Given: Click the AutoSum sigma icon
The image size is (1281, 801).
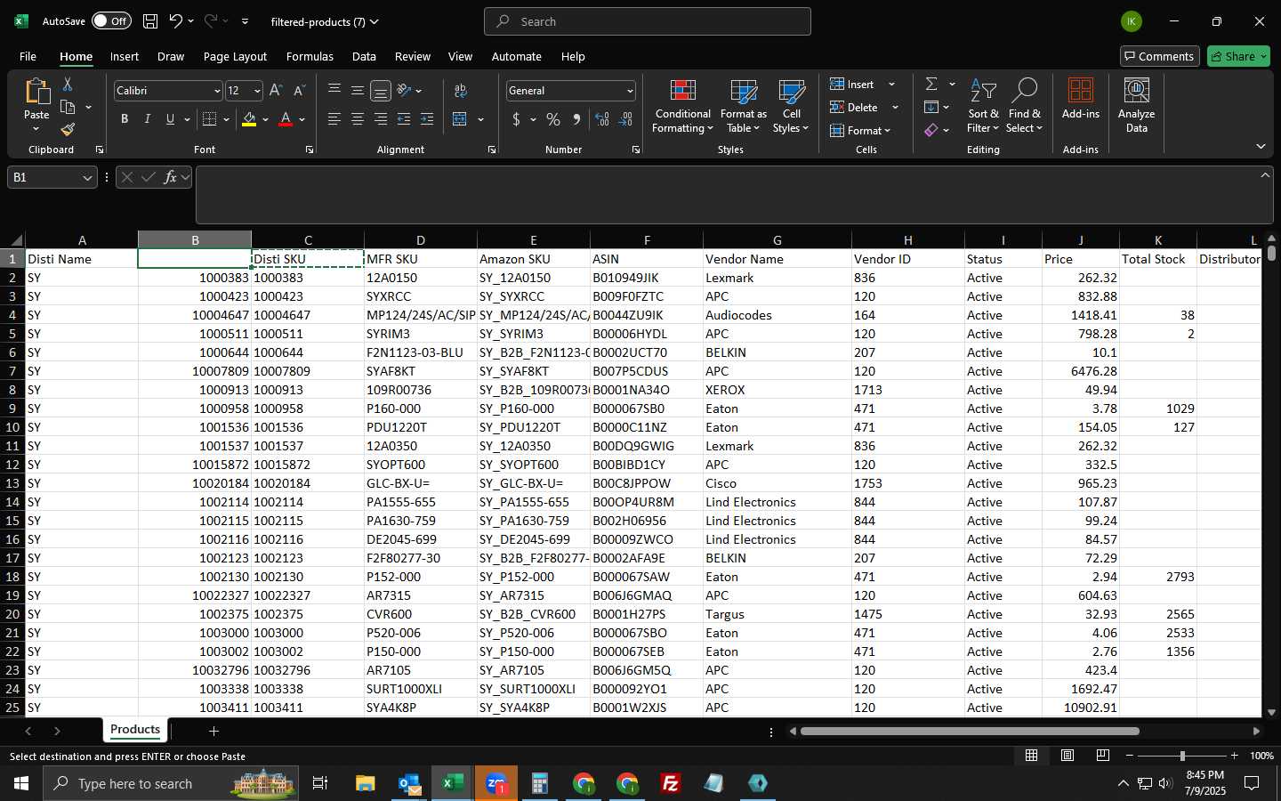Looking at the screenshot, I should pyautogui.click(x=931, y=84).
